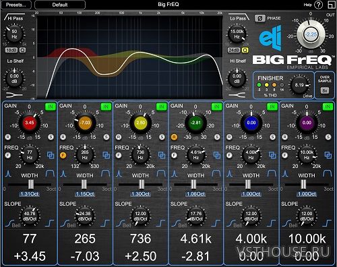Click the large +2.50 gain readout
Viewport: 337px width, 267px height.
point(140,256)
